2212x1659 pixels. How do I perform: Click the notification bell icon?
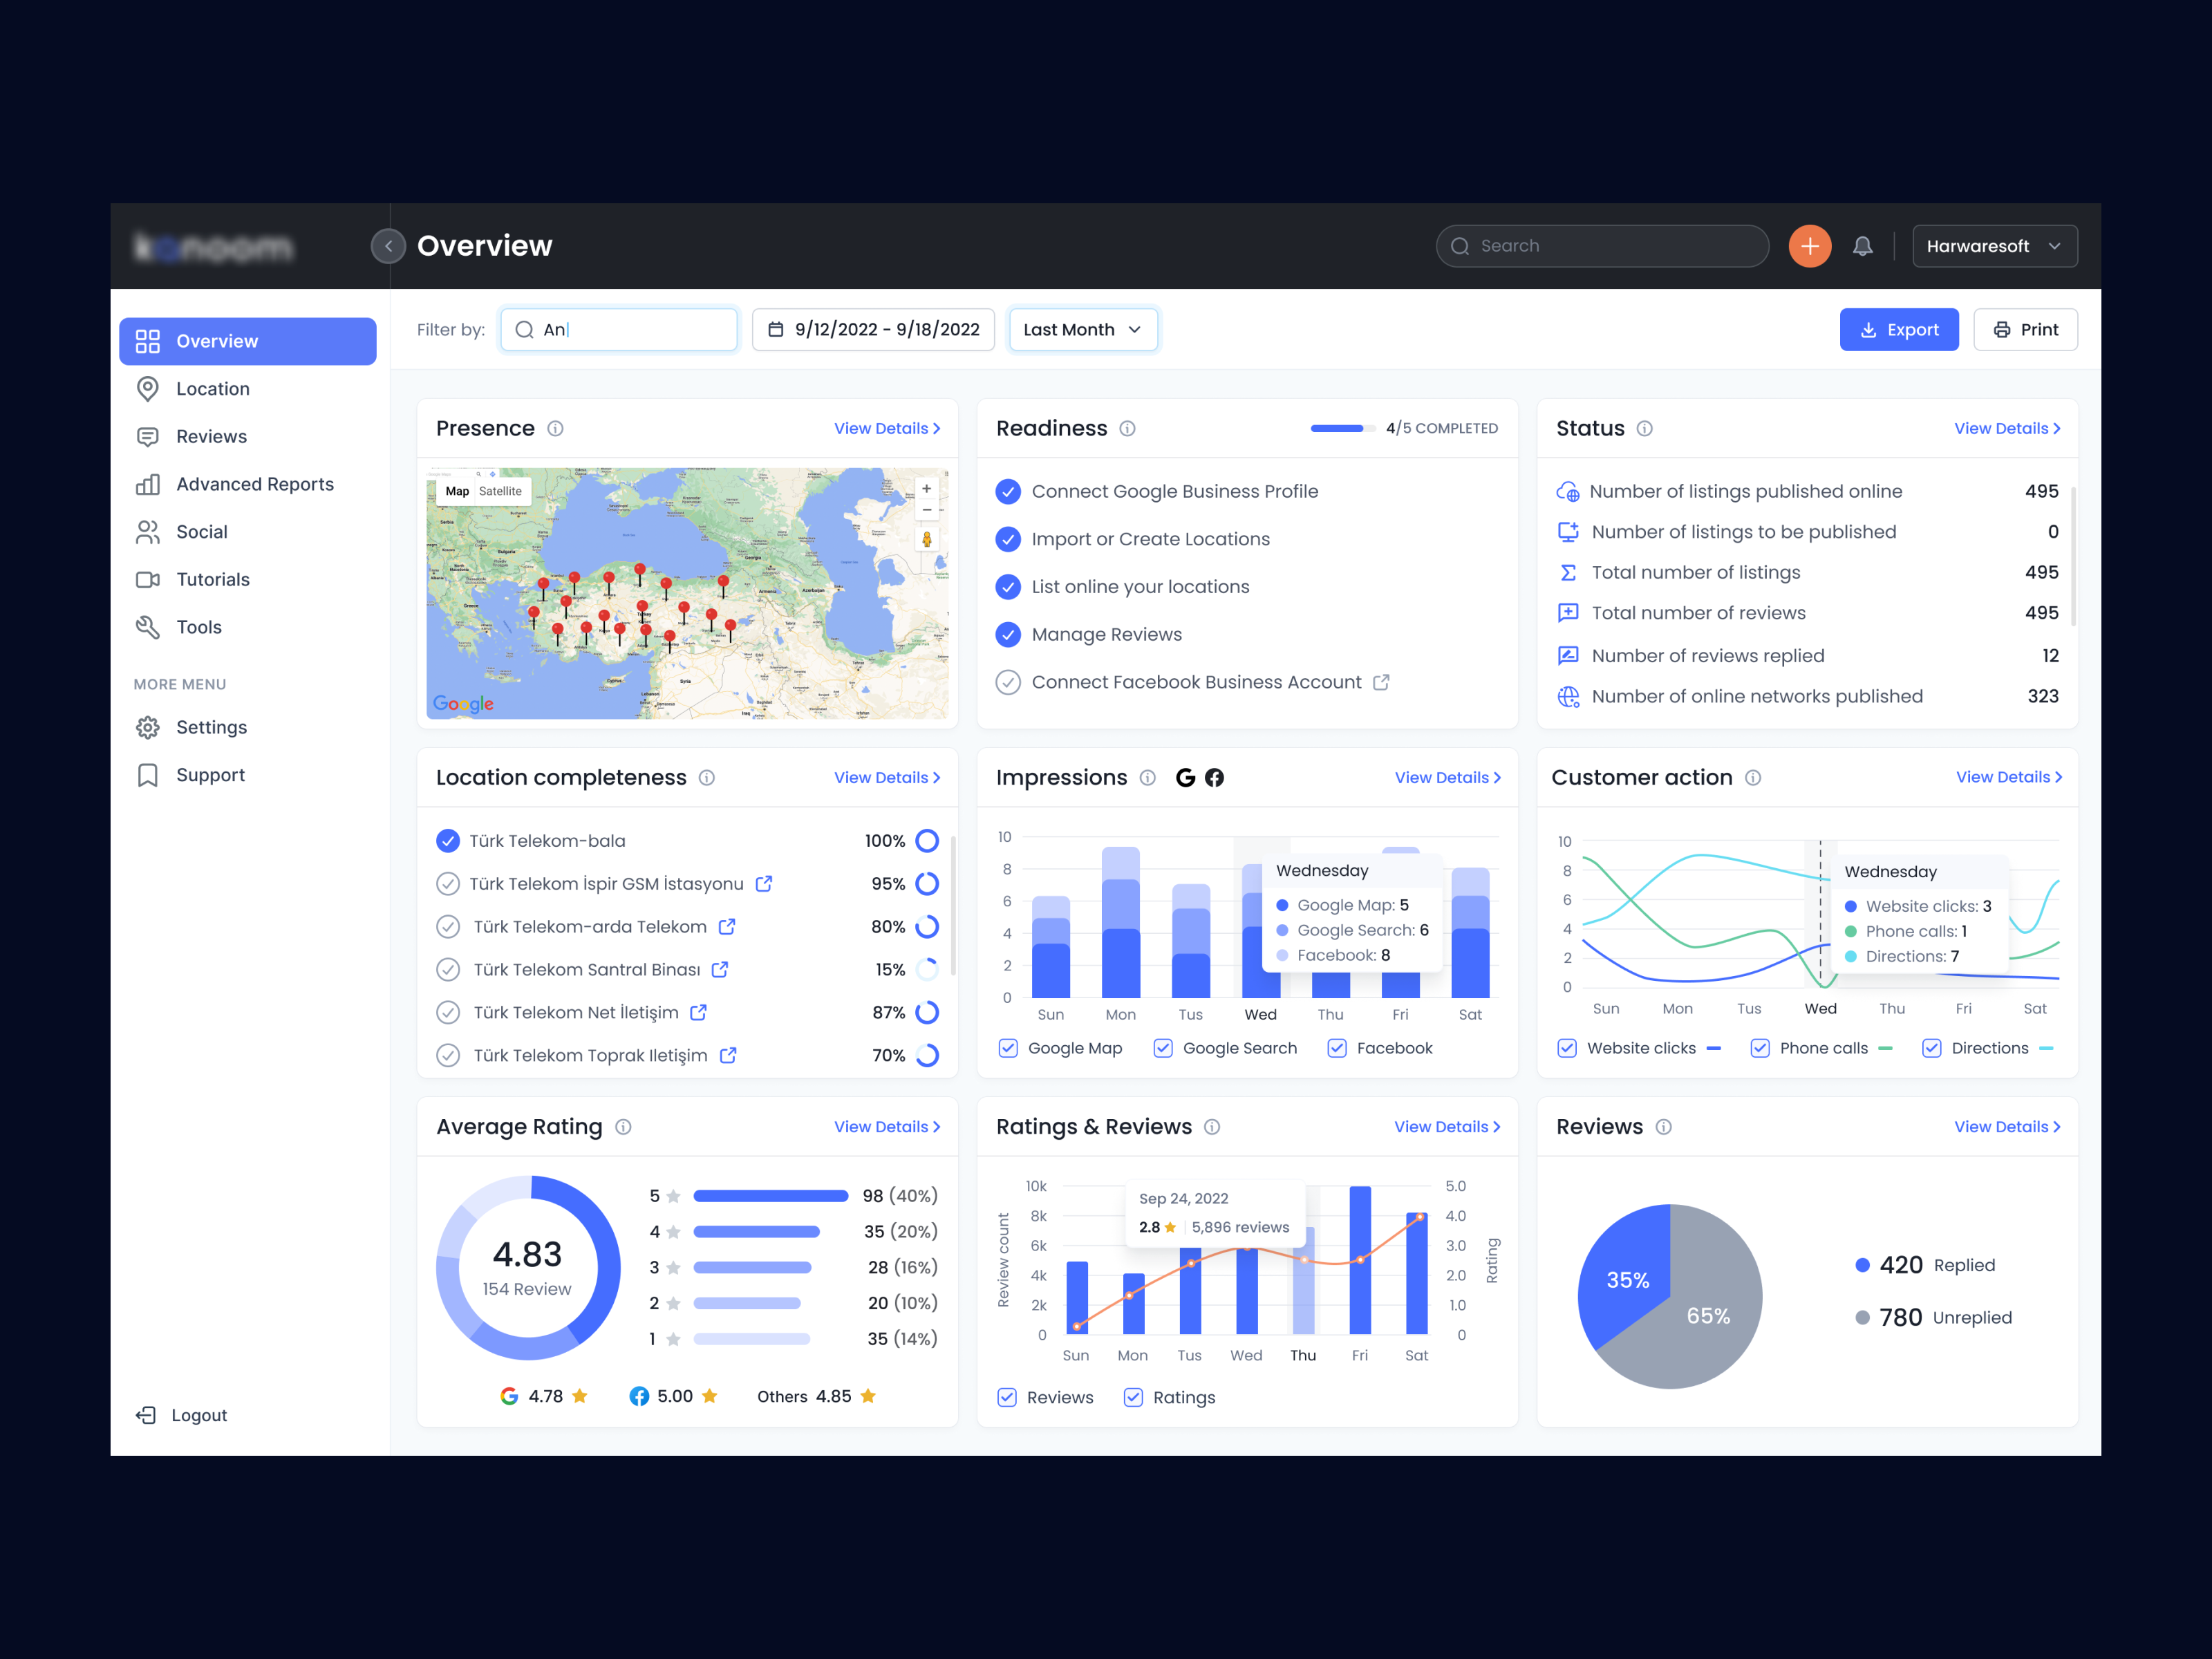tap(1862, 245)
